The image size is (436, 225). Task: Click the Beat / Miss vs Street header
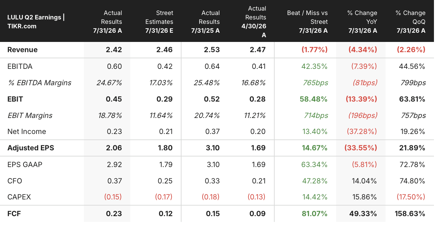coord(307,21)
